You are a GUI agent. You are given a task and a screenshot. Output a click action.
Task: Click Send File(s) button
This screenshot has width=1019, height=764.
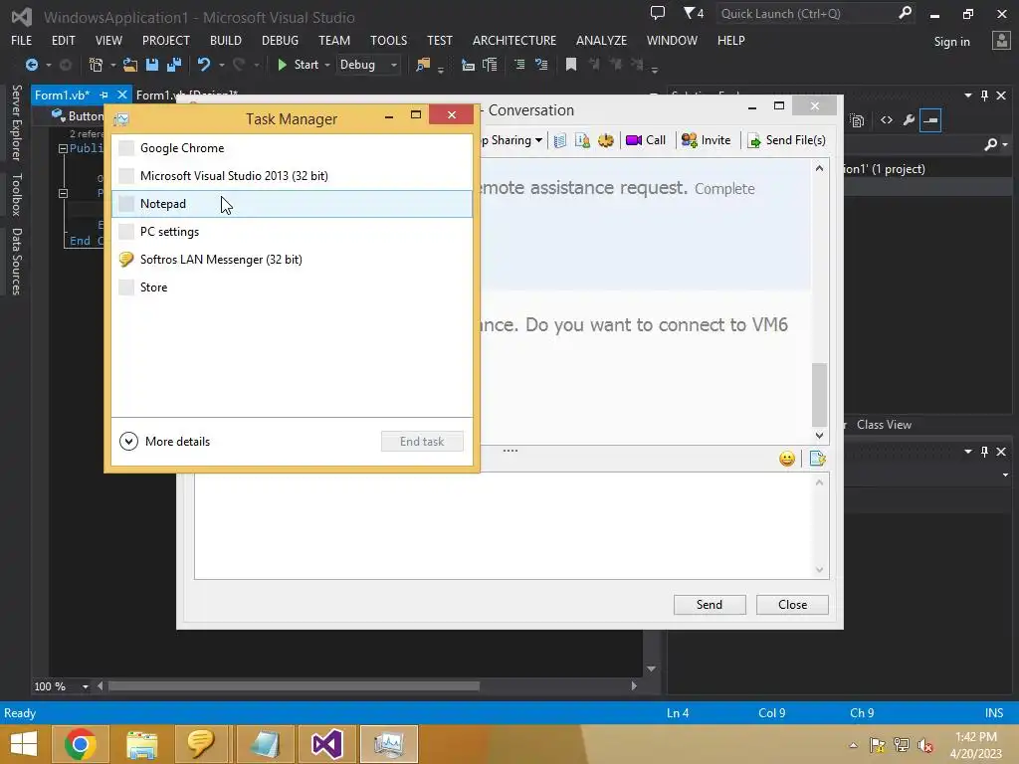coord(786,140)
